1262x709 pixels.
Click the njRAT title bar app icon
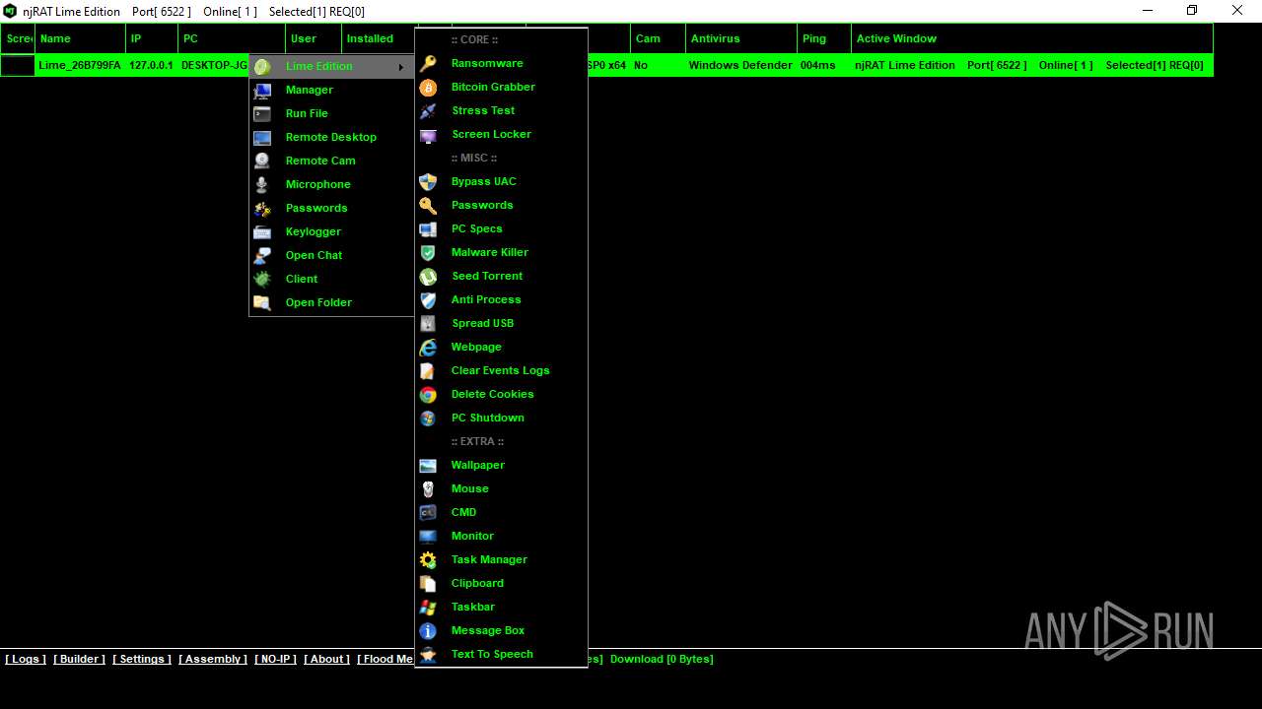coord(11,11)
